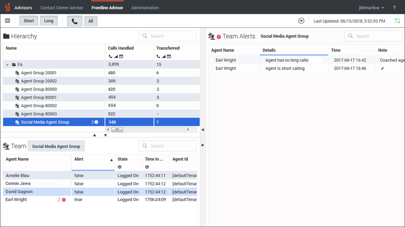The width and height of the screenshot is (405, 227).
Task: Click the Team Alerts pane people icon
Action: 212,36
